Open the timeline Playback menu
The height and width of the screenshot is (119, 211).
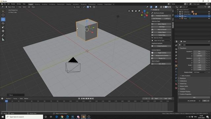[x=8, y=99]
